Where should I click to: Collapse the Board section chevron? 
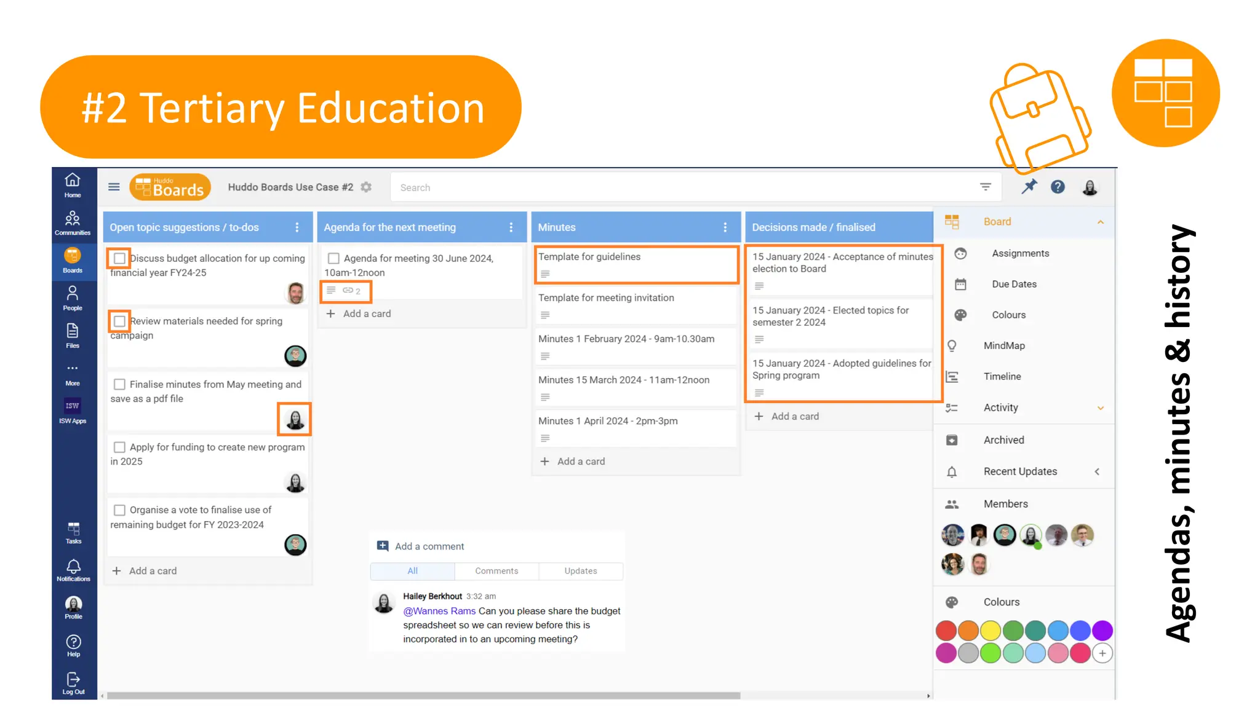[x=1100, y=222]
